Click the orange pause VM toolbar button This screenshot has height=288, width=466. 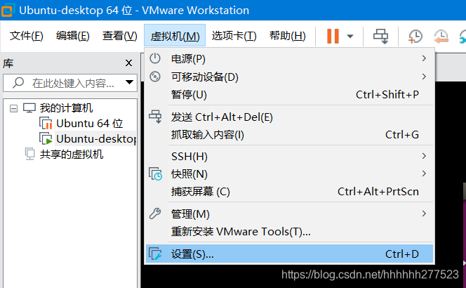tap(333, 37)
